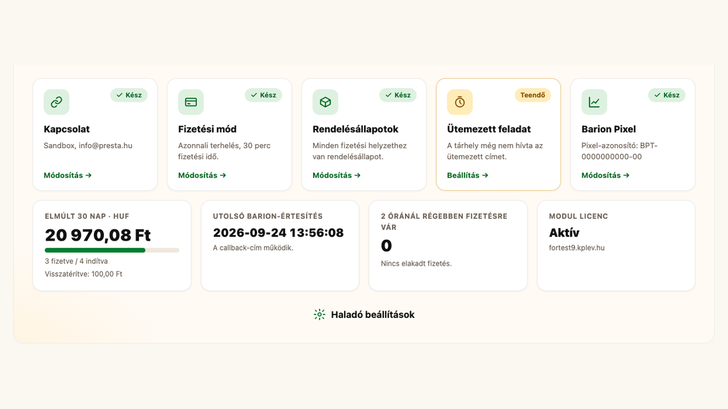Select the Kapcsolat card title
Screen dimensions: 728x409
66,129
